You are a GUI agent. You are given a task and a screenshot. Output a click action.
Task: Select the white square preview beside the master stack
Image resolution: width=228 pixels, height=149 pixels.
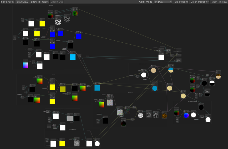(161, 57)
